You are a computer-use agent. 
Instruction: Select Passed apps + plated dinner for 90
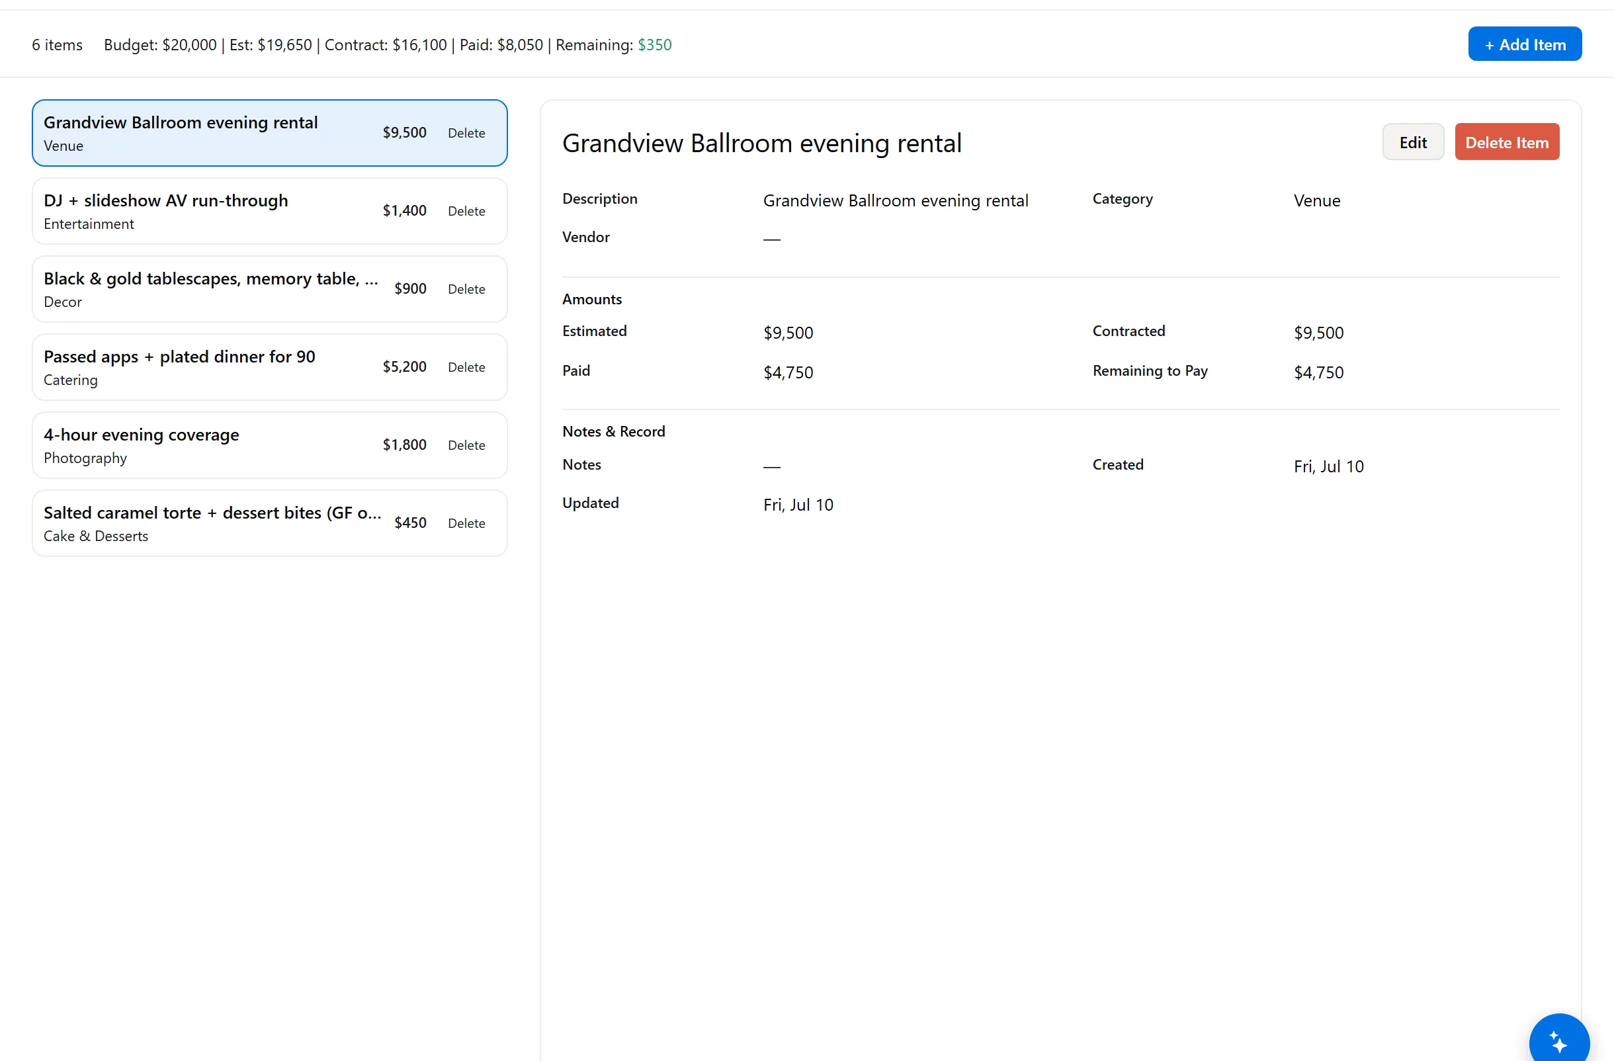pos(269,366)
